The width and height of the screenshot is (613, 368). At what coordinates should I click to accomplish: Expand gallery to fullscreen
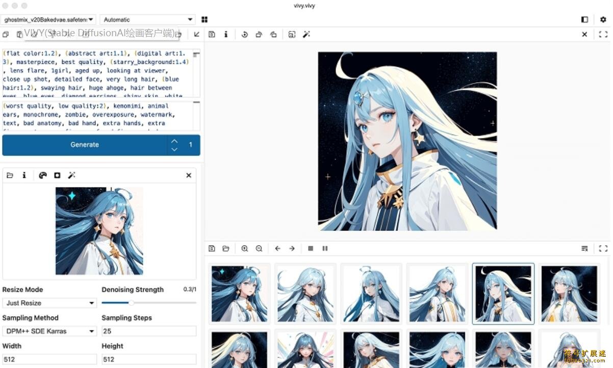point(603,248)
